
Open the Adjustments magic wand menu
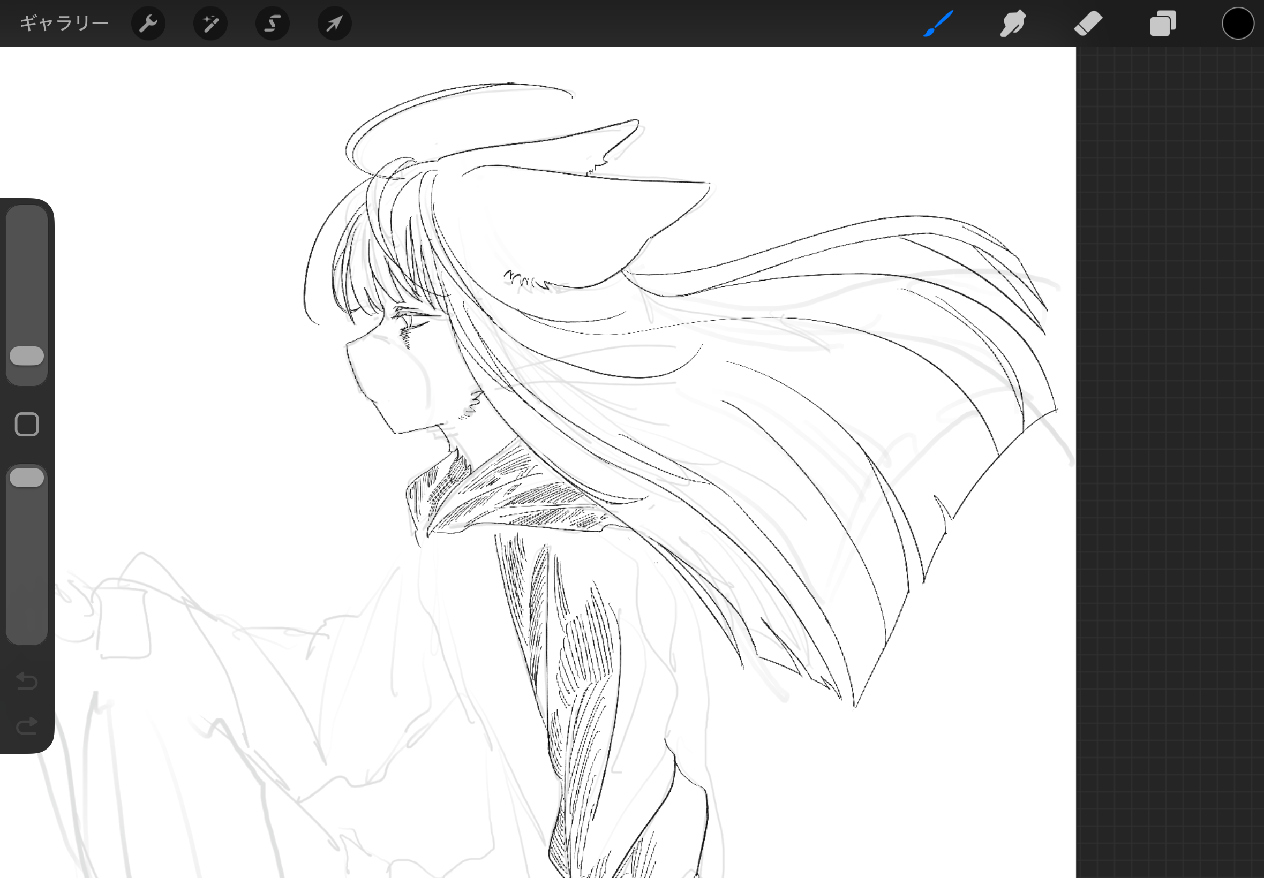[210, 24]
